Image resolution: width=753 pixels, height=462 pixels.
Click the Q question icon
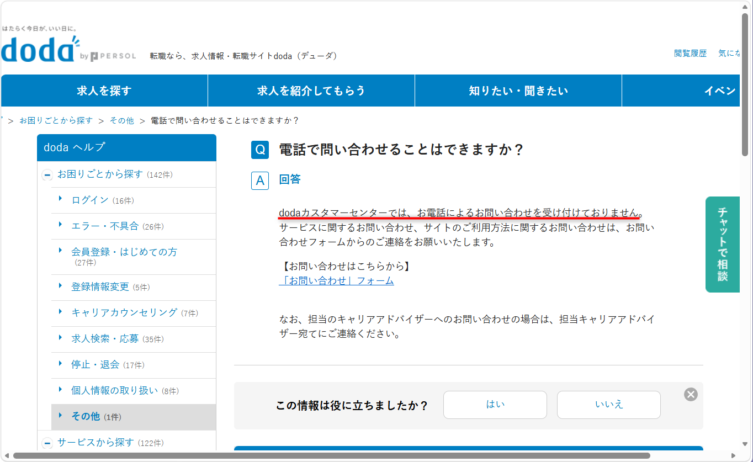point(260,150)
